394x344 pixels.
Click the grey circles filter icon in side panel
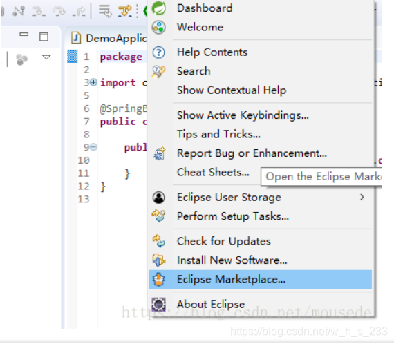coord(21,59)
